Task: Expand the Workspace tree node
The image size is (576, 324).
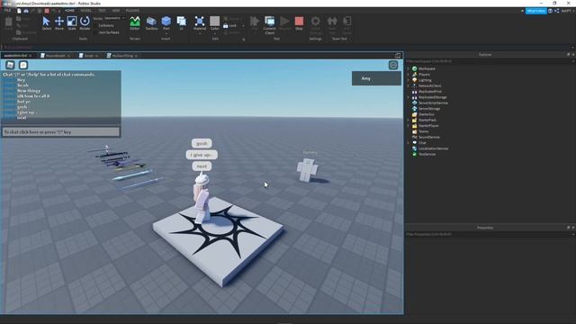Action: click(408, 68)
